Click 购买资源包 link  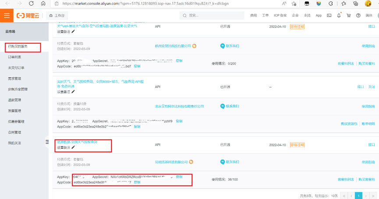349,124
